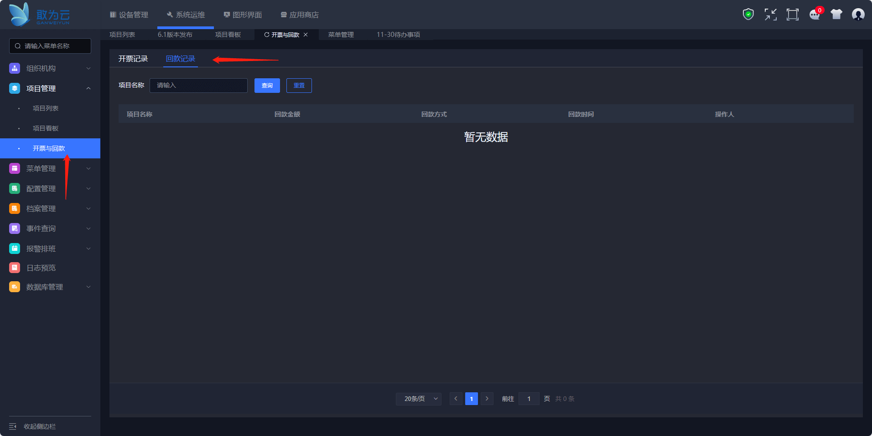Click the 操作人 column header
The width and height of the screenshot is (872, 436).
click(725, 114)
